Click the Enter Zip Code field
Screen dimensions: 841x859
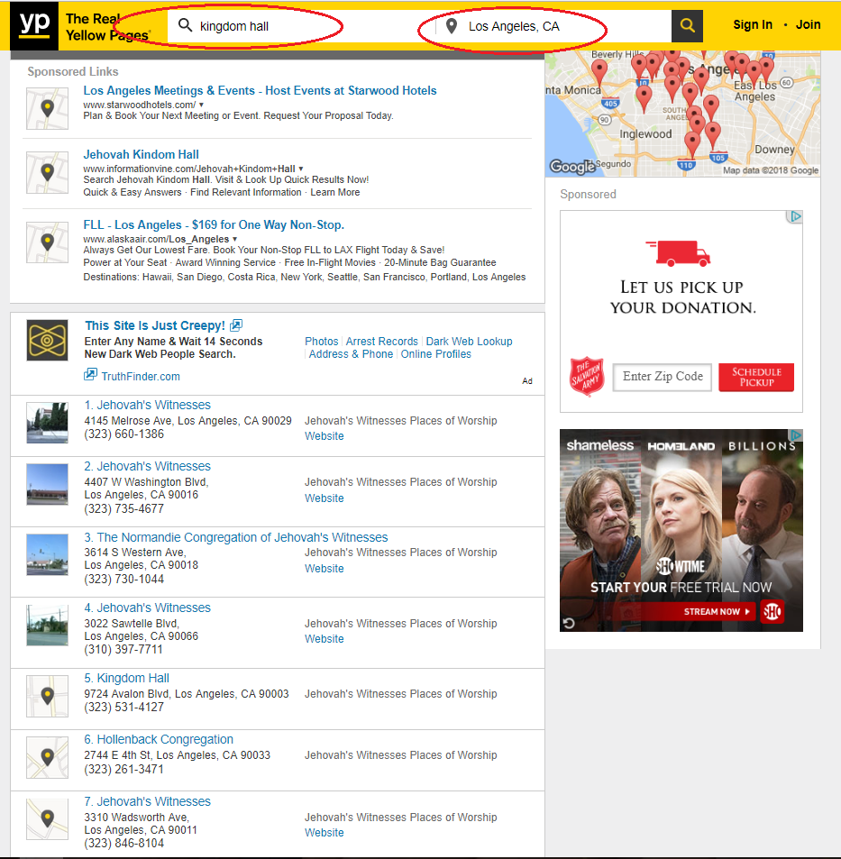663,377
